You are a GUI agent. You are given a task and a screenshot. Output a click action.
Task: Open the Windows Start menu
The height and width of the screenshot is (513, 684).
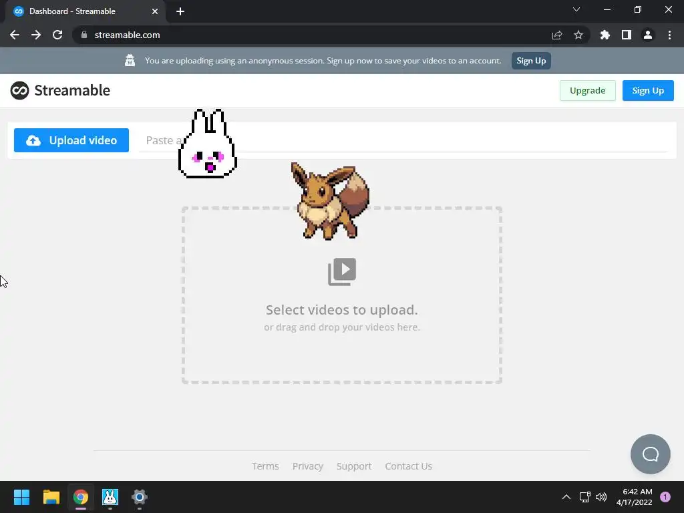click(21, 497)
